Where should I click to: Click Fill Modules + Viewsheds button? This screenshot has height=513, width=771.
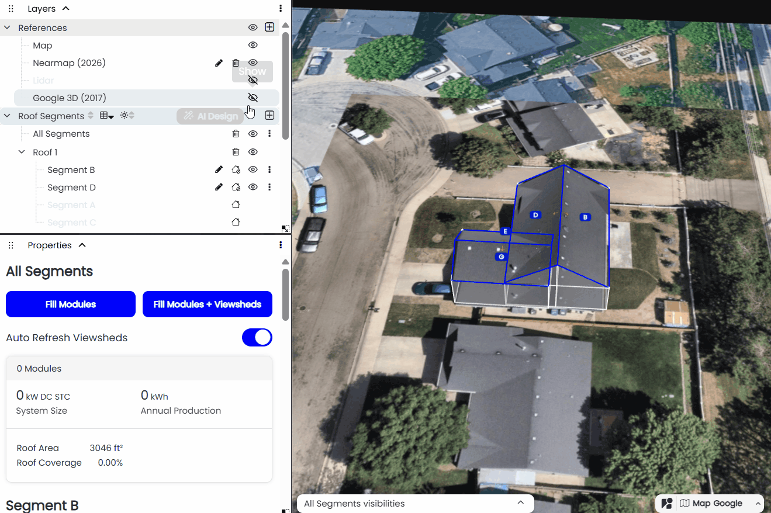point(208,304)
